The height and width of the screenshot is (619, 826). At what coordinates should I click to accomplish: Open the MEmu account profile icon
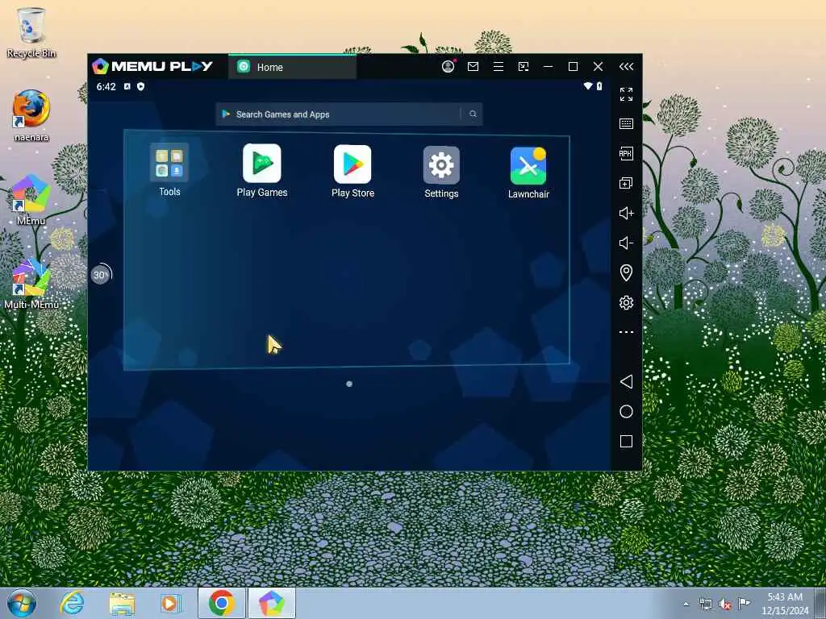448,66
